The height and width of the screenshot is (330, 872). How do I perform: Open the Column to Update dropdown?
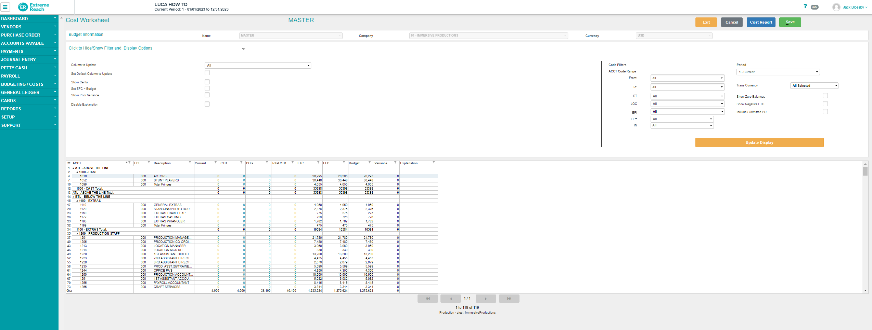(x=258, y=66)
